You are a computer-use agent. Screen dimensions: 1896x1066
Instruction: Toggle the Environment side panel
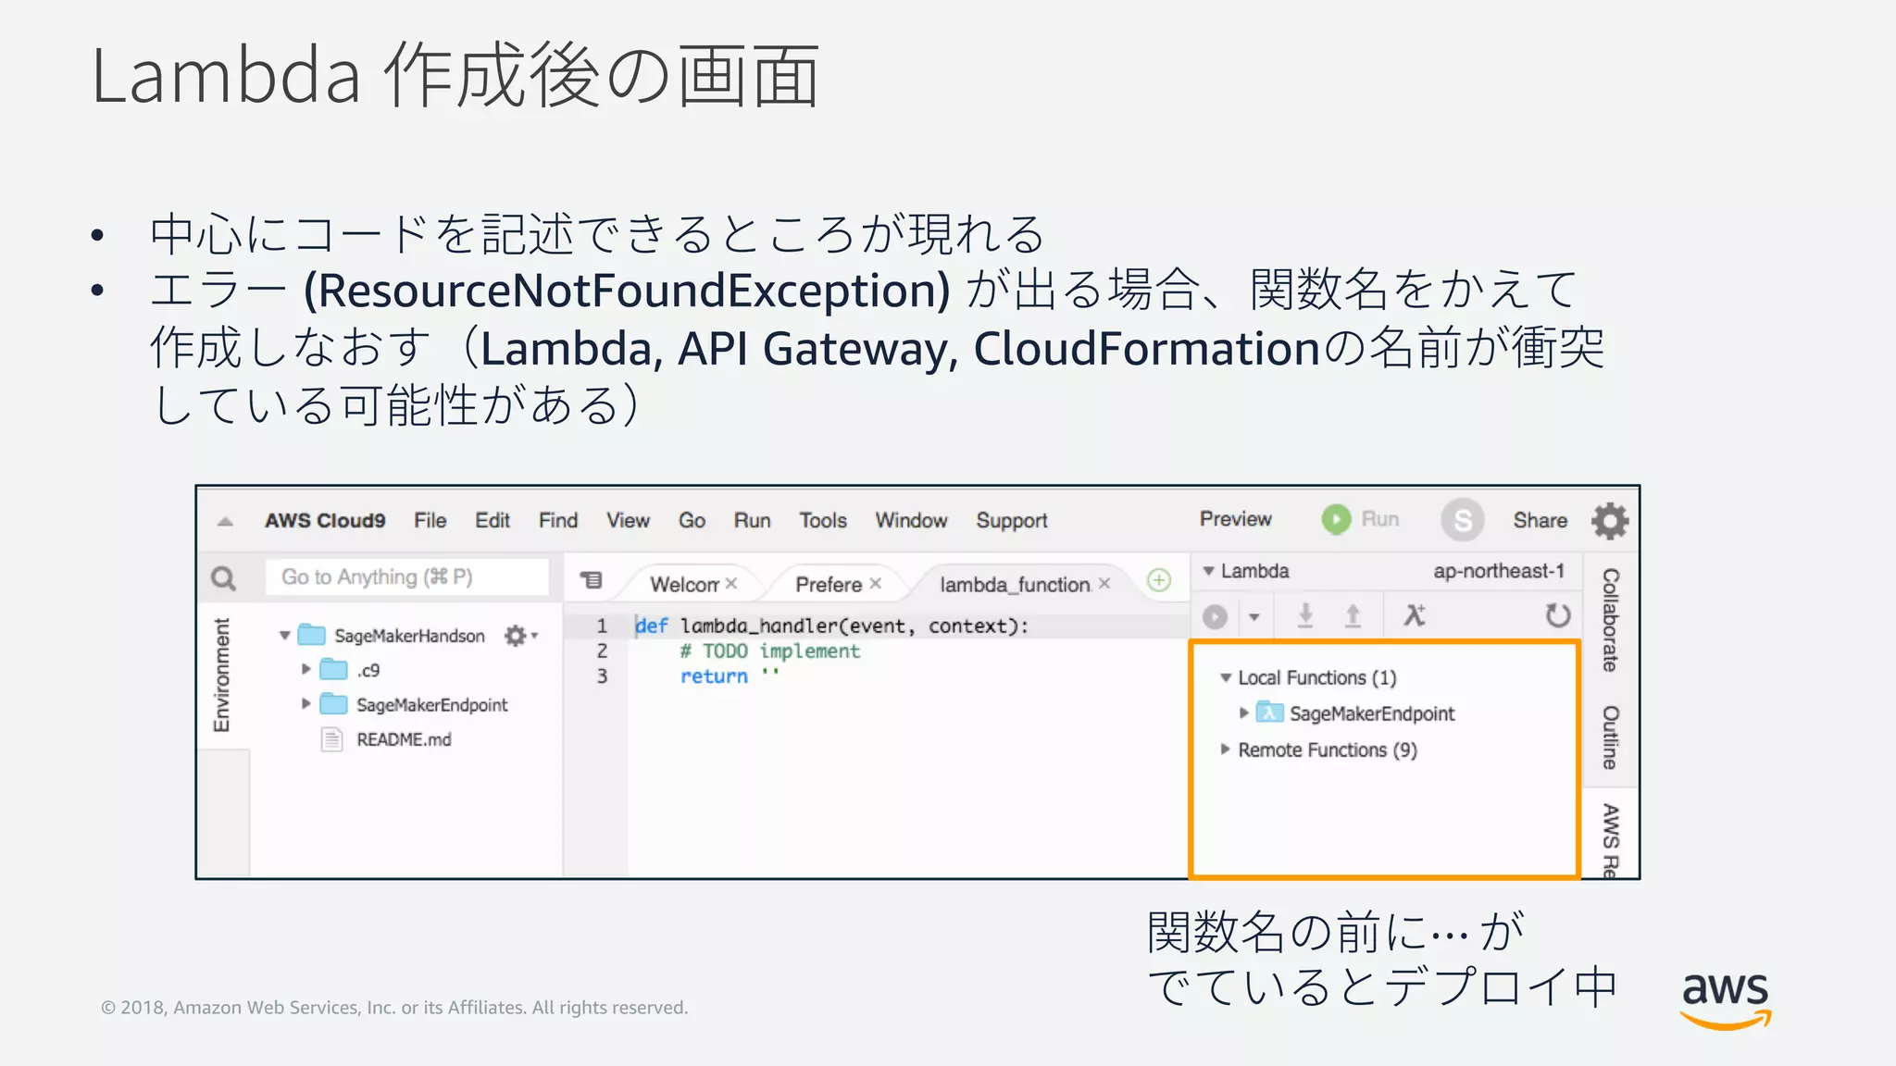222,675
